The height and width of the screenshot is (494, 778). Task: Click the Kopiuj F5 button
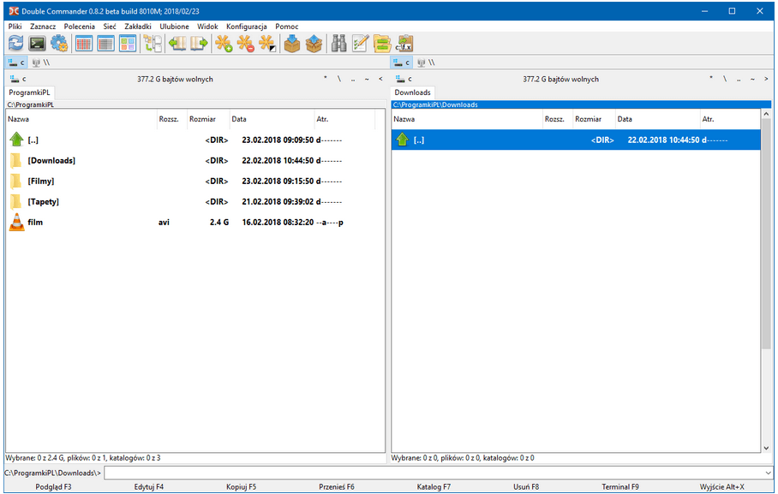(241, 486)
